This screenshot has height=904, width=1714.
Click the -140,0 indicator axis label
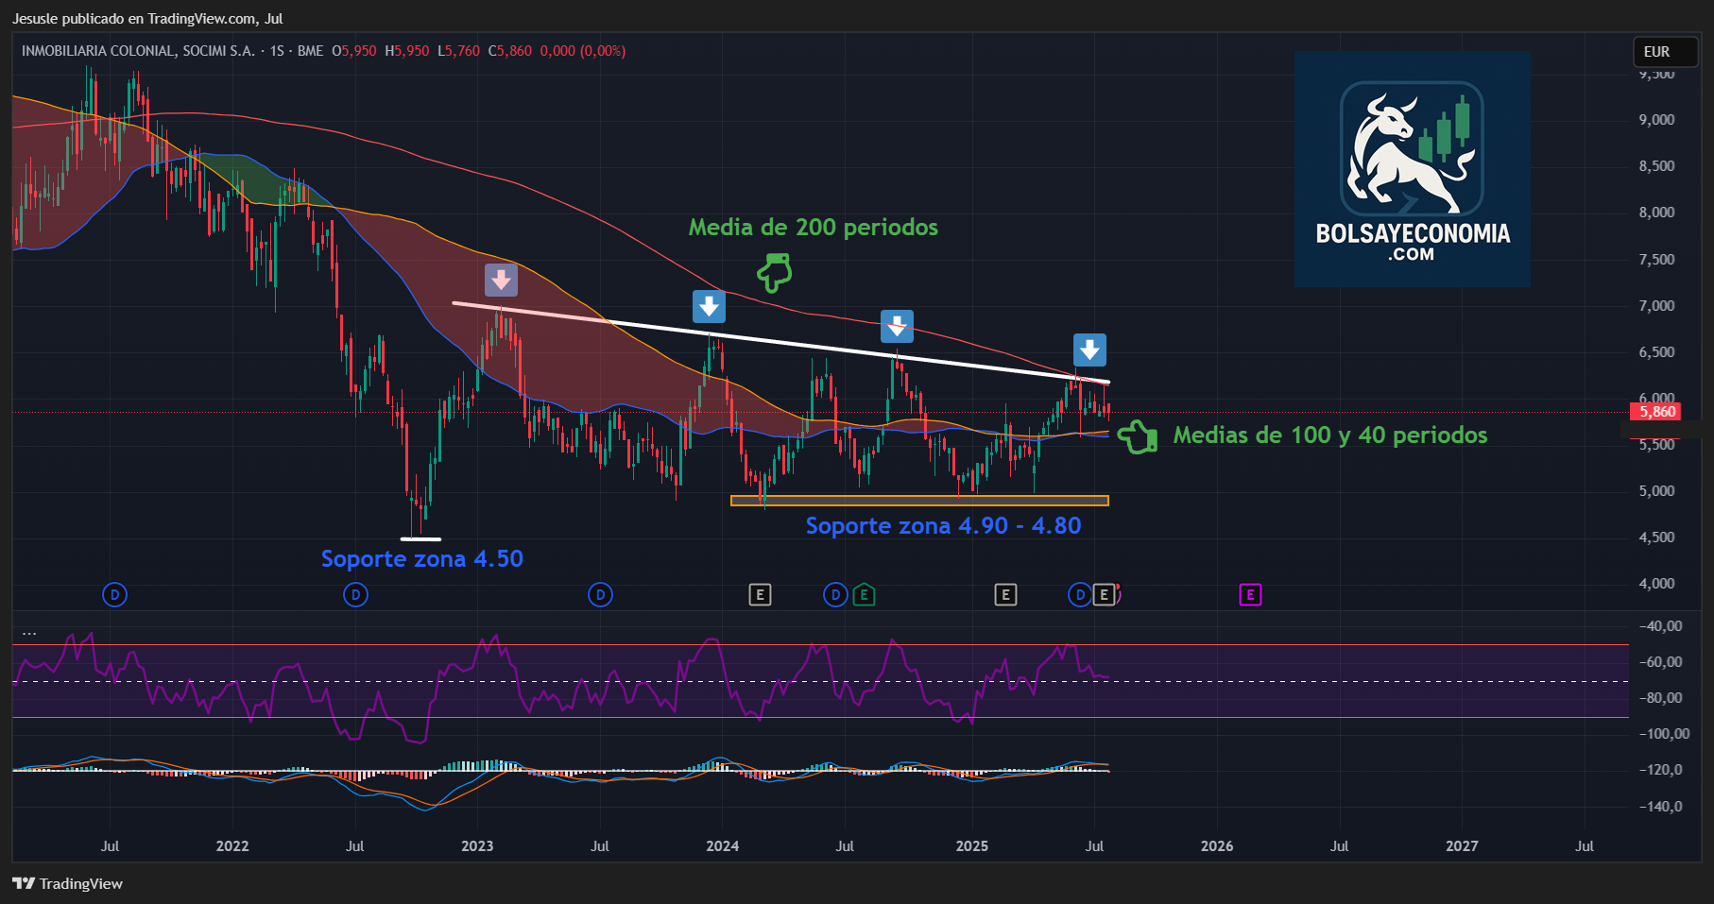tap(1660, 807)
